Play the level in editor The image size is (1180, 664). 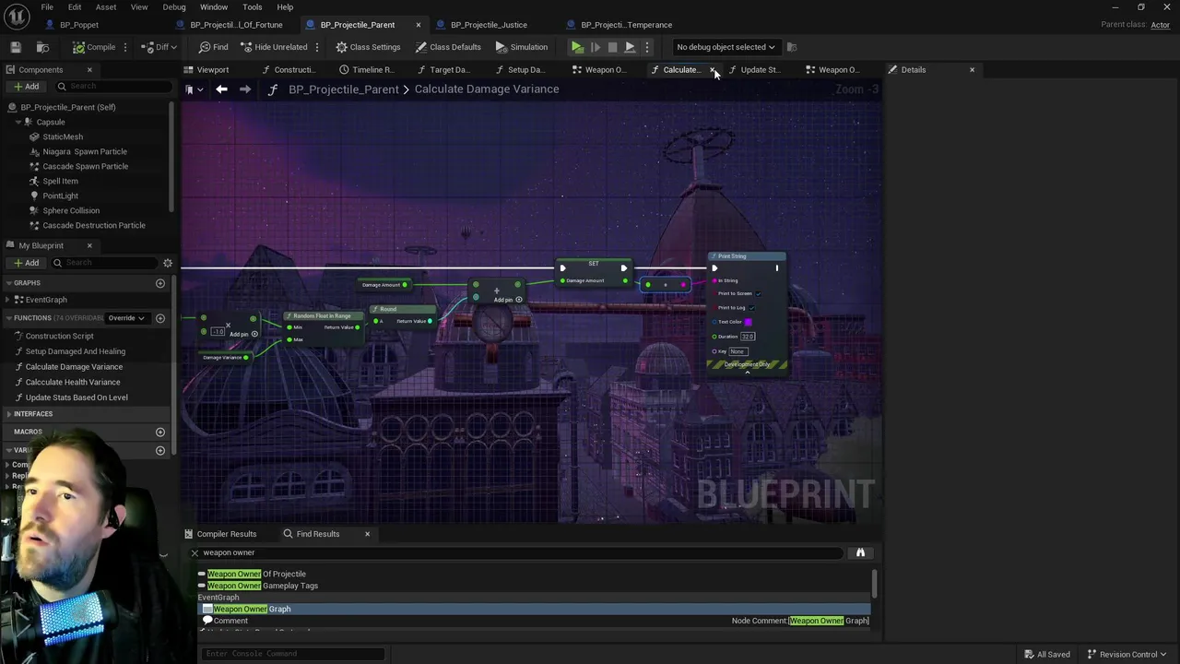(x=577, y=47)
